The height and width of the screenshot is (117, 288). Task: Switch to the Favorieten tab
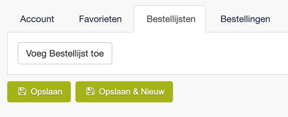pyautogui.click(x=100, y=19)
